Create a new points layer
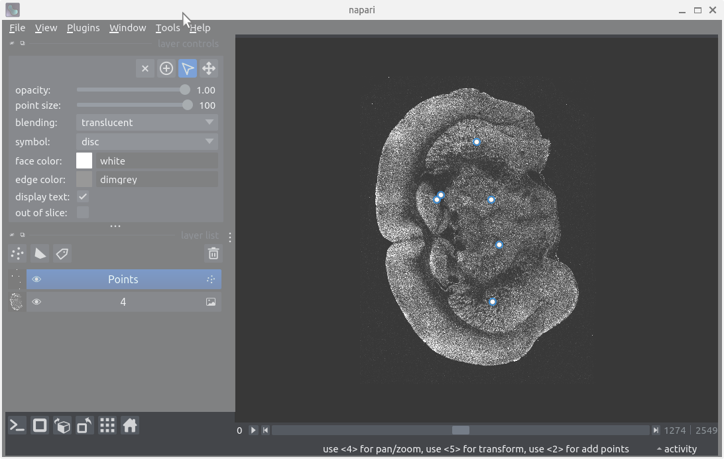 click(x=18, y=253)
